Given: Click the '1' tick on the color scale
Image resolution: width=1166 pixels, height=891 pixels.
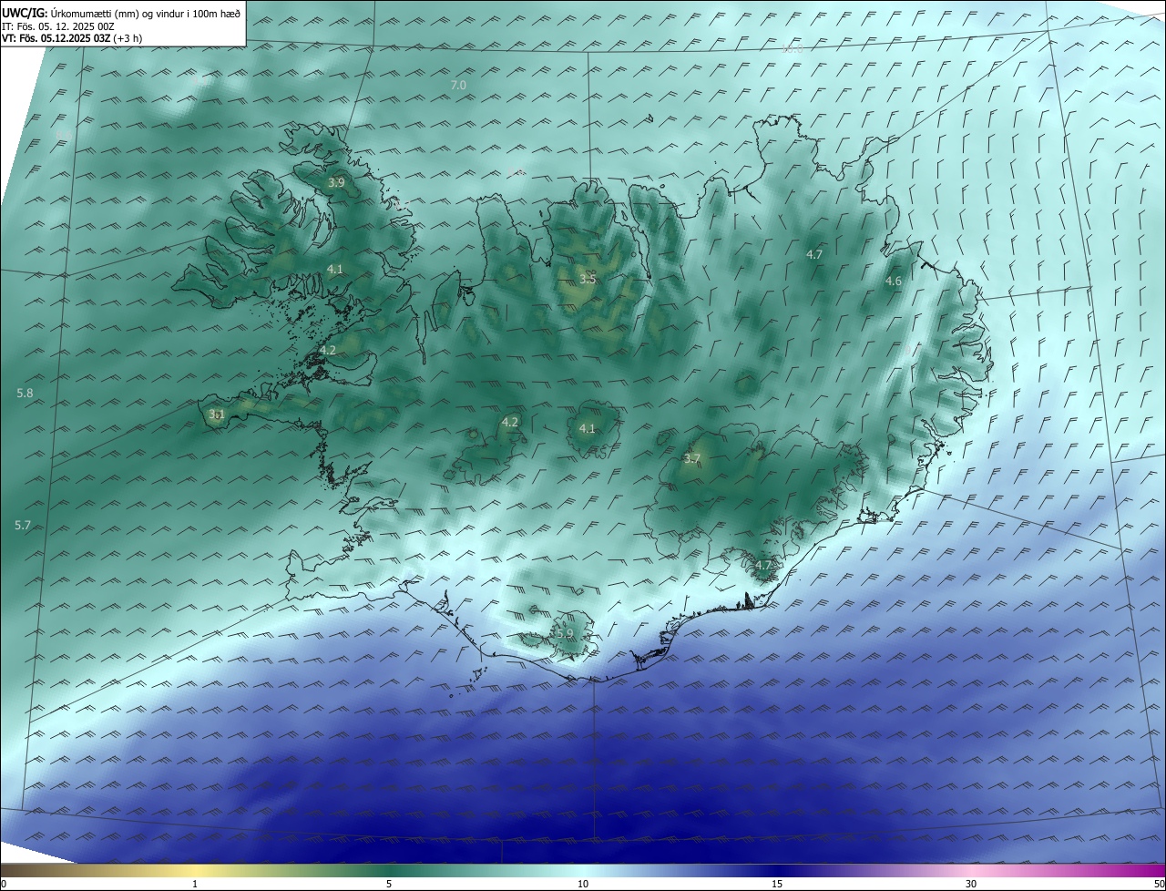Looking at the screenshot, I should tap(195, 884).
